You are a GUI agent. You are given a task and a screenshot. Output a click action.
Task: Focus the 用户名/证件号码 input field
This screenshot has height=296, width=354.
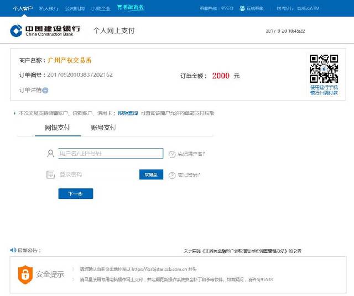point(111,154)
